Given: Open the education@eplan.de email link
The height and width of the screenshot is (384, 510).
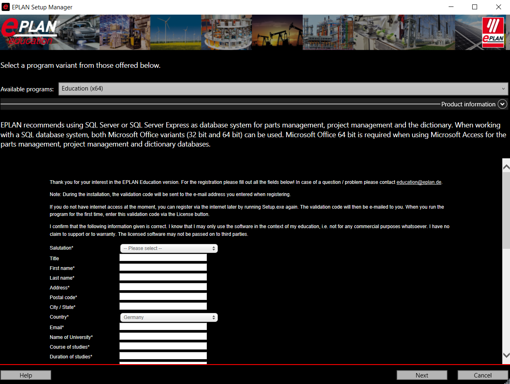Looking at the screenshot, I should tap(419, 182).
